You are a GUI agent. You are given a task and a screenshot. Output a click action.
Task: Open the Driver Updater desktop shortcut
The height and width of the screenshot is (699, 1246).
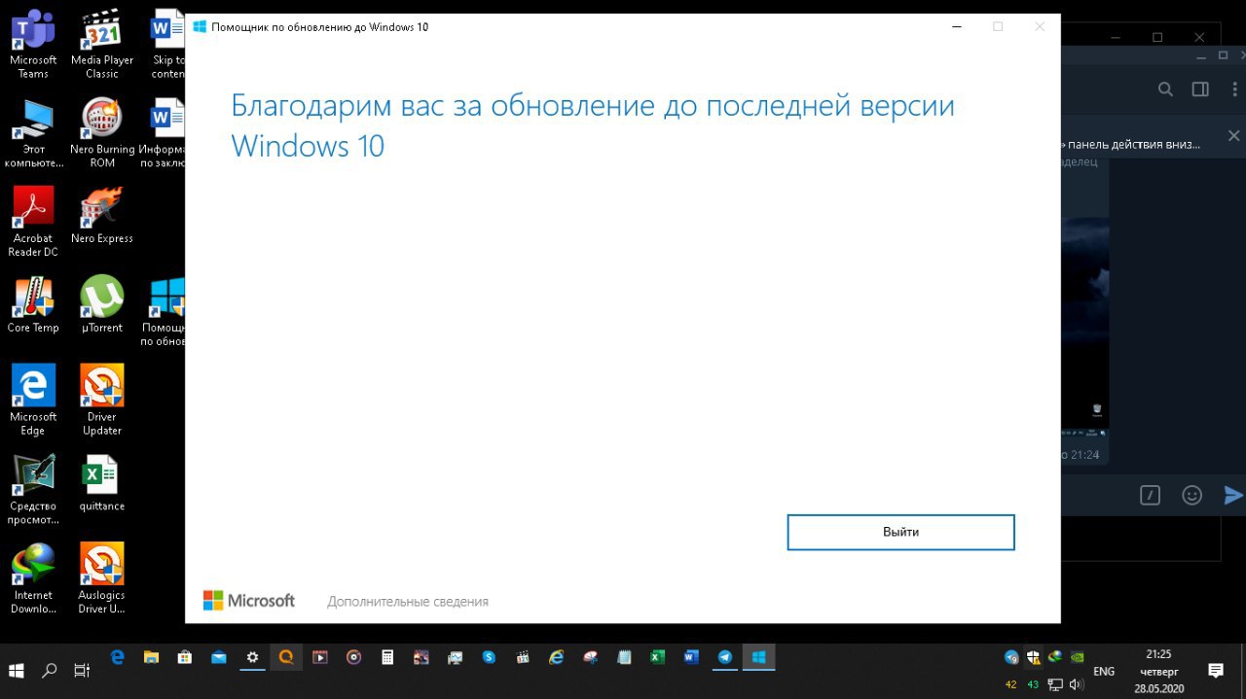102,401
